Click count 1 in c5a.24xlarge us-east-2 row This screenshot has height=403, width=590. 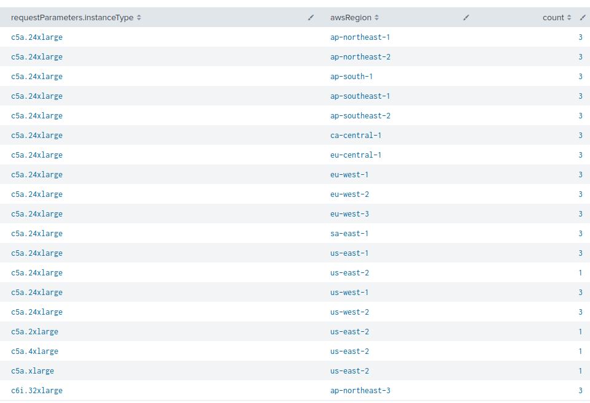coord(581,272)
